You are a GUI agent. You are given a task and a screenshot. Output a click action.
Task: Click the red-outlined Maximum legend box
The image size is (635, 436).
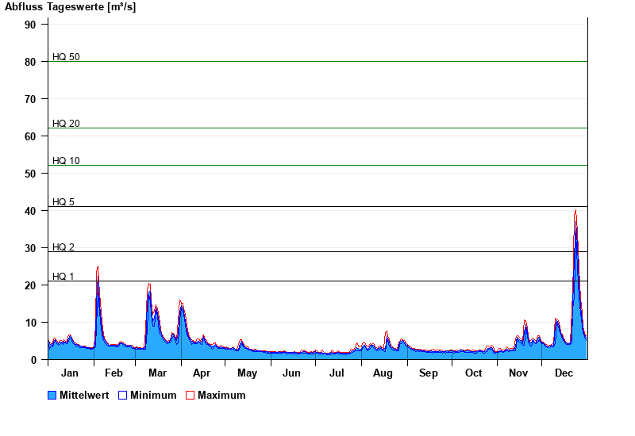pos(190,395)
